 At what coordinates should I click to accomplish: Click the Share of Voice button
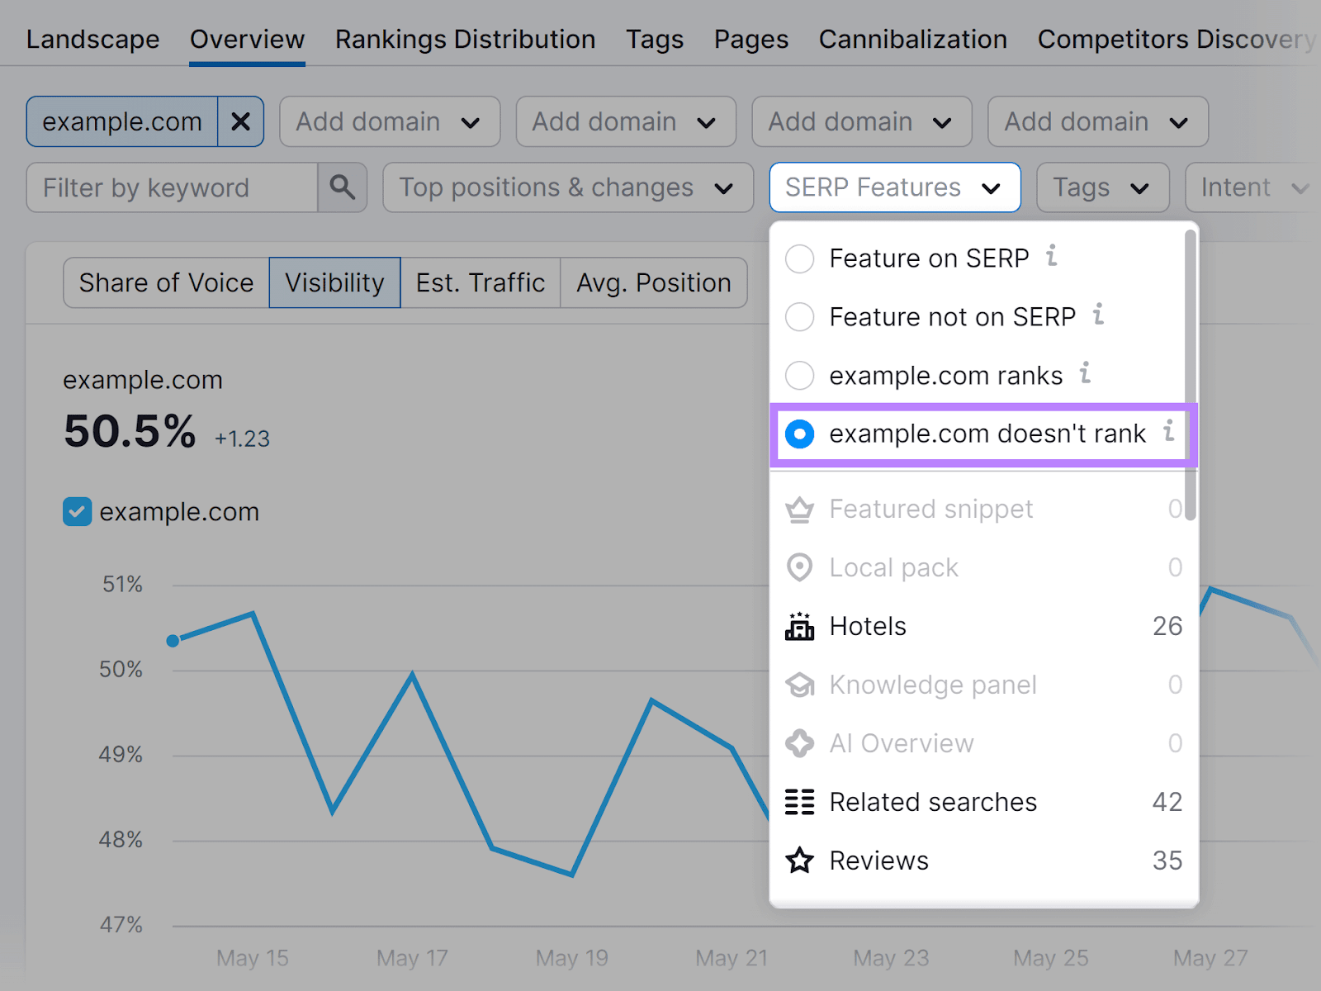165,282
